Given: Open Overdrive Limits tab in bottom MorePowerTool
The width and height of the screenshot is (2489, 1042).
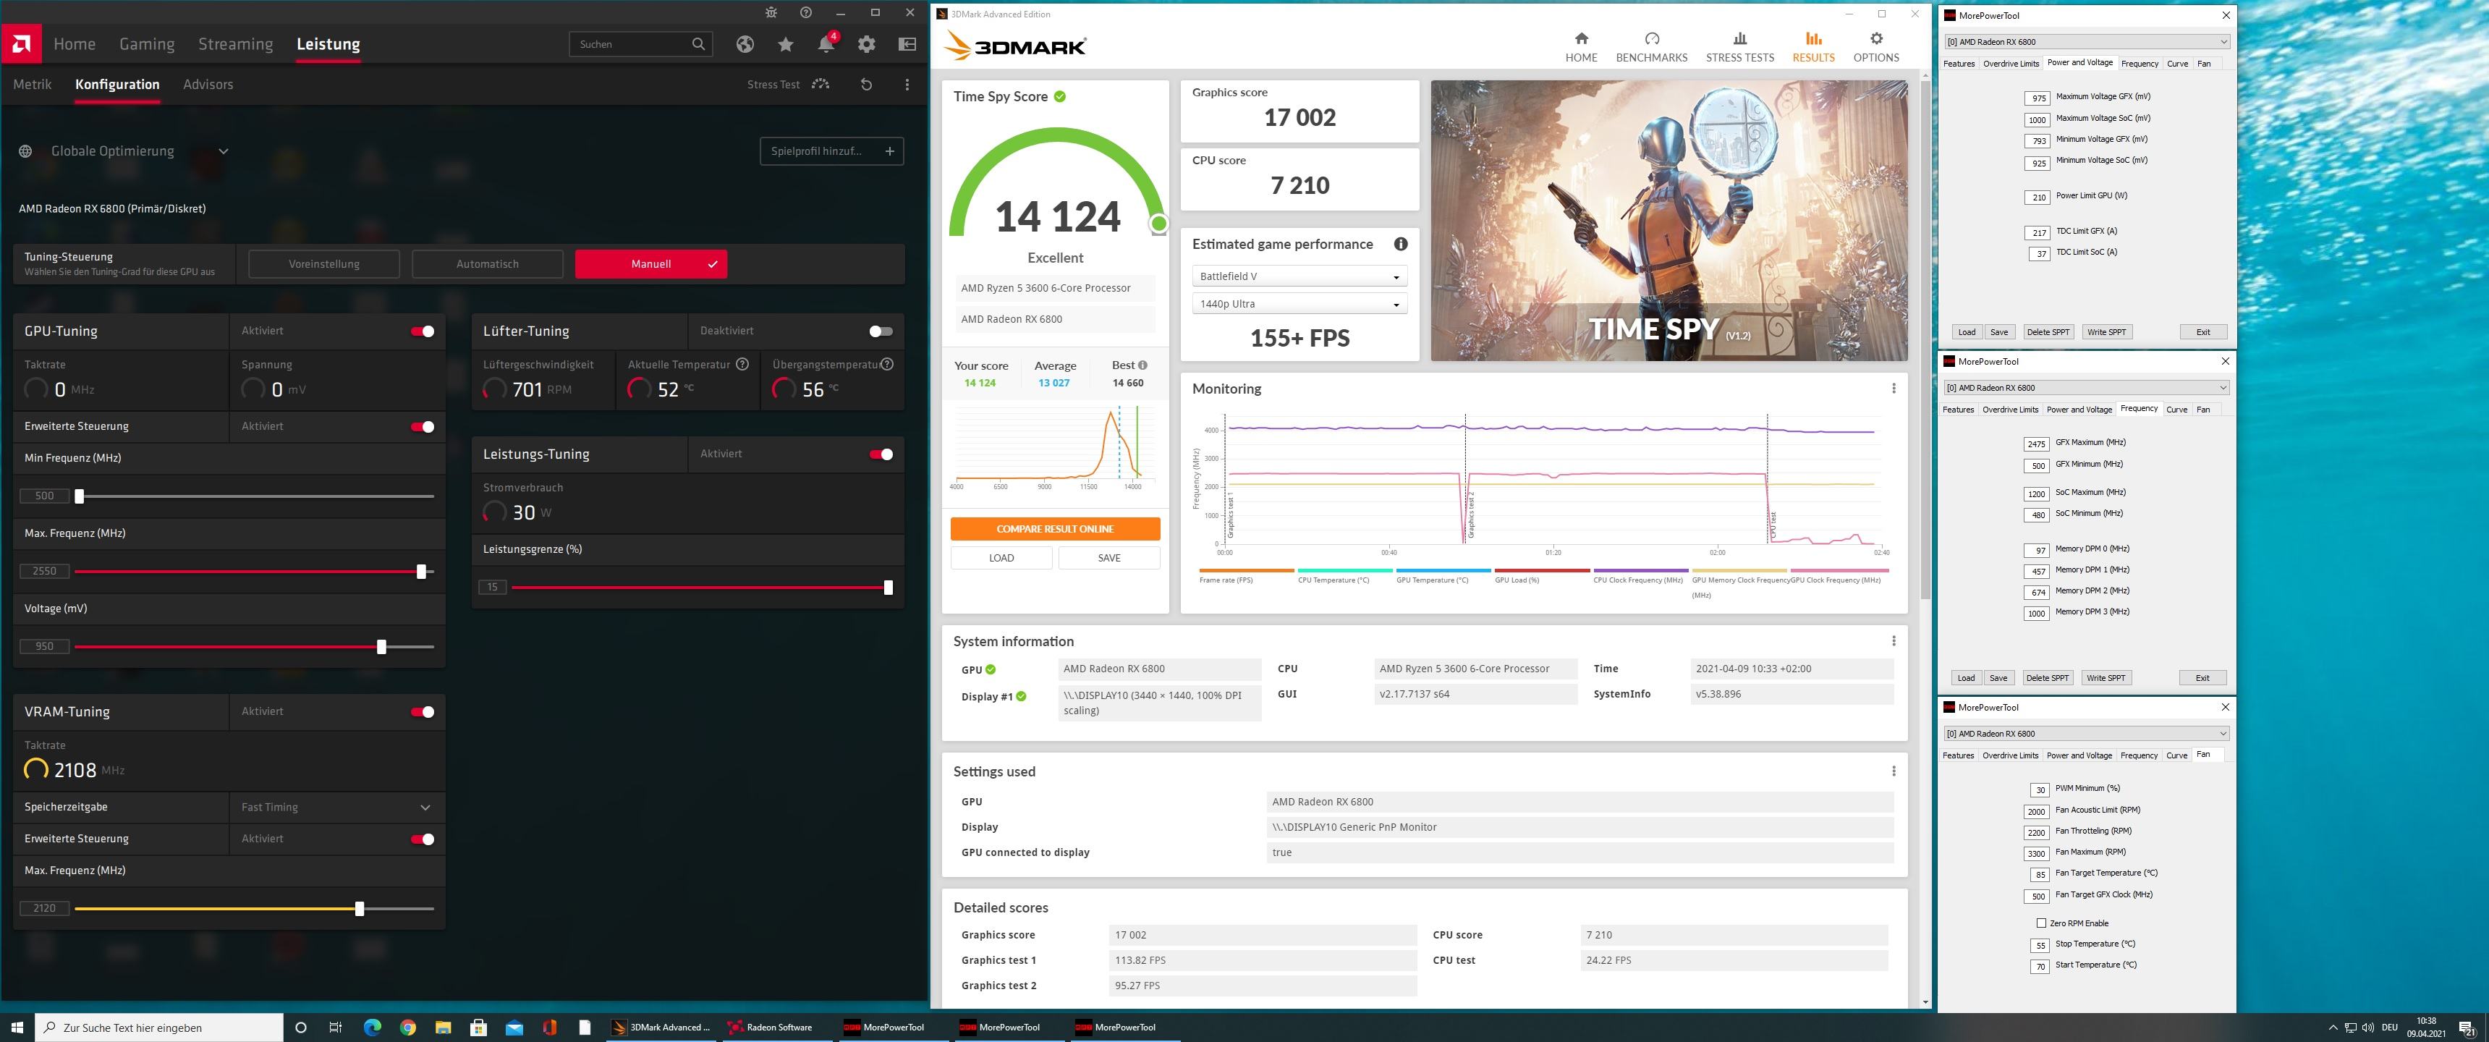Looking at the screenshot, I should pos(2010,756).
